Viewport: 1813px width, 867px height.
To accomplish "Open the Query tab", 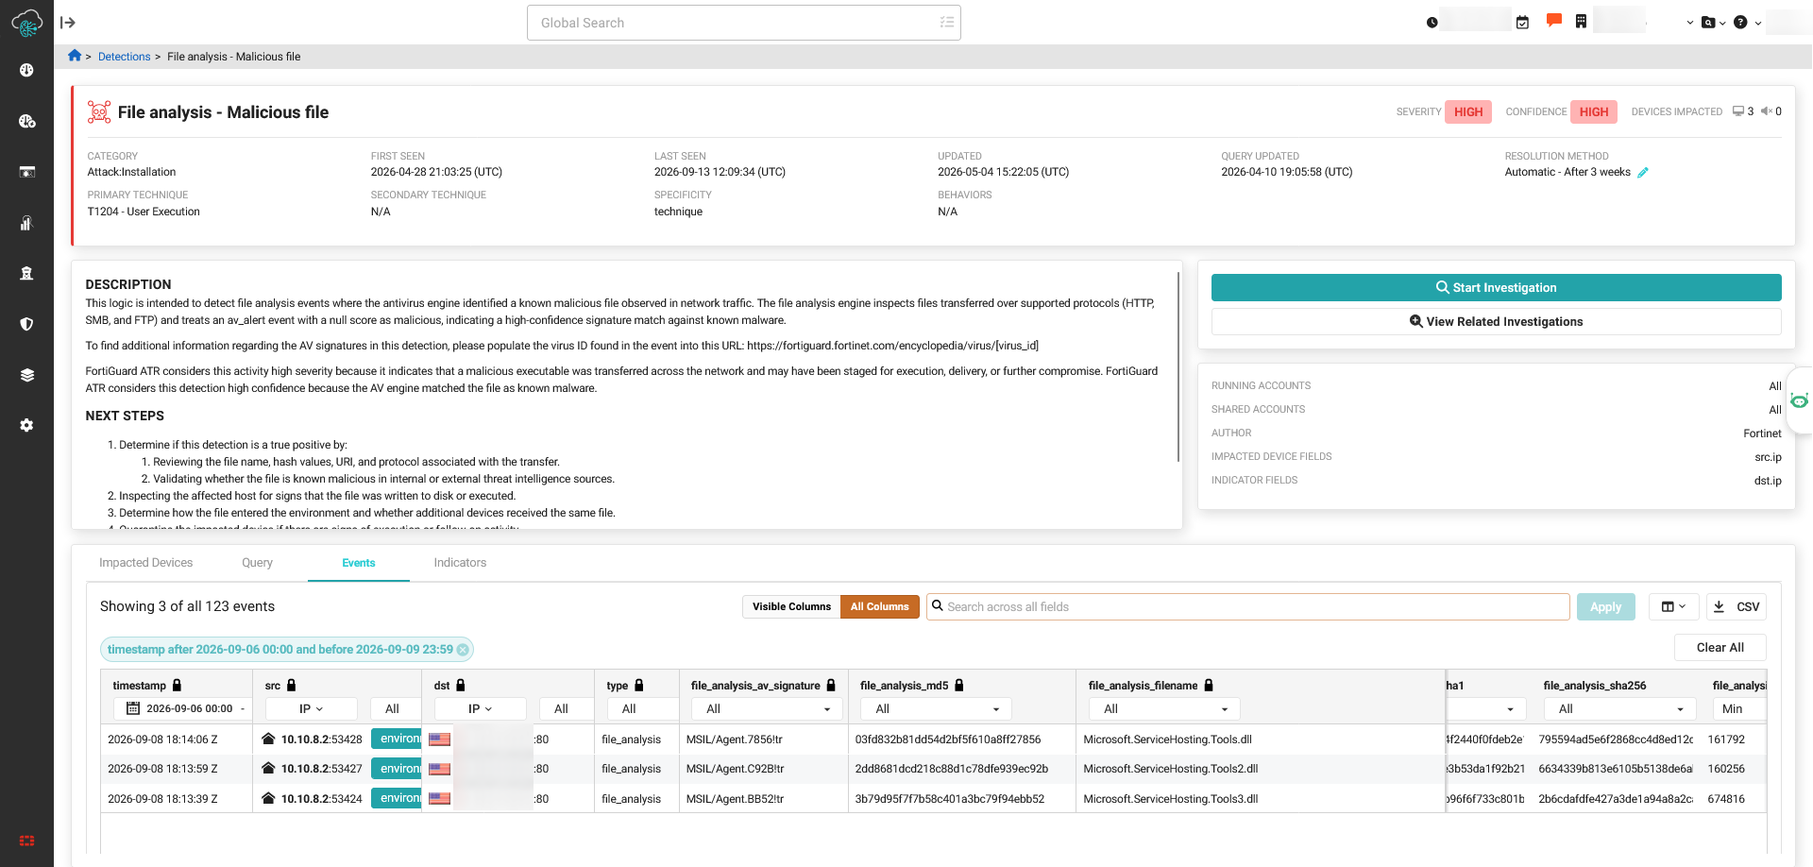I will tap(257, 563).
